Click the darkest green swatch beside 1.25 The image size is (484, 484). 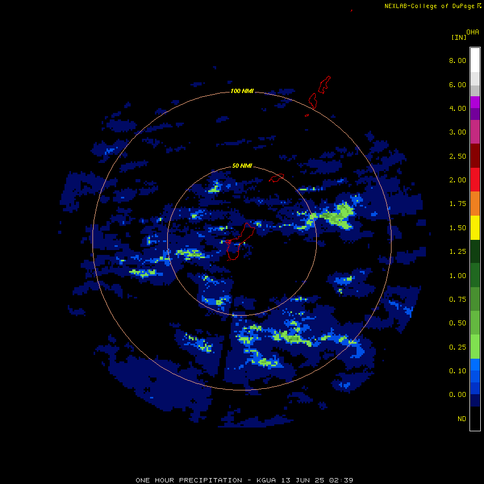[x=475, y=251]
